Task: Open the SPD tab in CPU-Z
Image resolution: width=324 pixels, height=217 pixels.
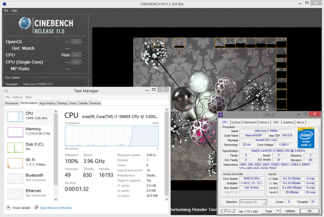Action: point(276,122)
